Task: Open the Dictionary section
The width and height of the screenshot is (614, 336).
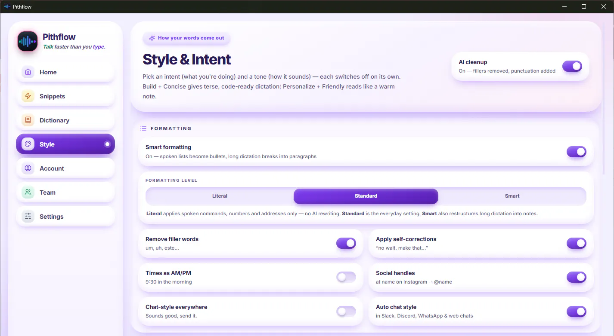Action: pos(65,120)
